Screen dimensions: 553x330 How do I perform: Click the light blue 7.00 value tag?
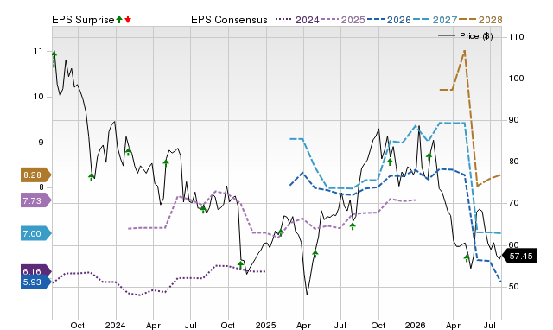36,233
